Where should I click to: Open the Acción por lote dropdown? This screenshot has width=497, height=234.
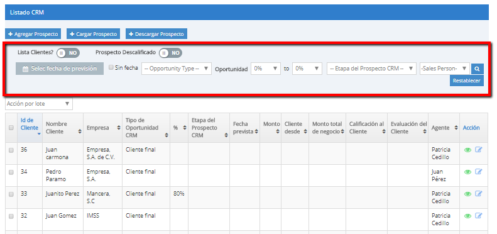[39, 104]
